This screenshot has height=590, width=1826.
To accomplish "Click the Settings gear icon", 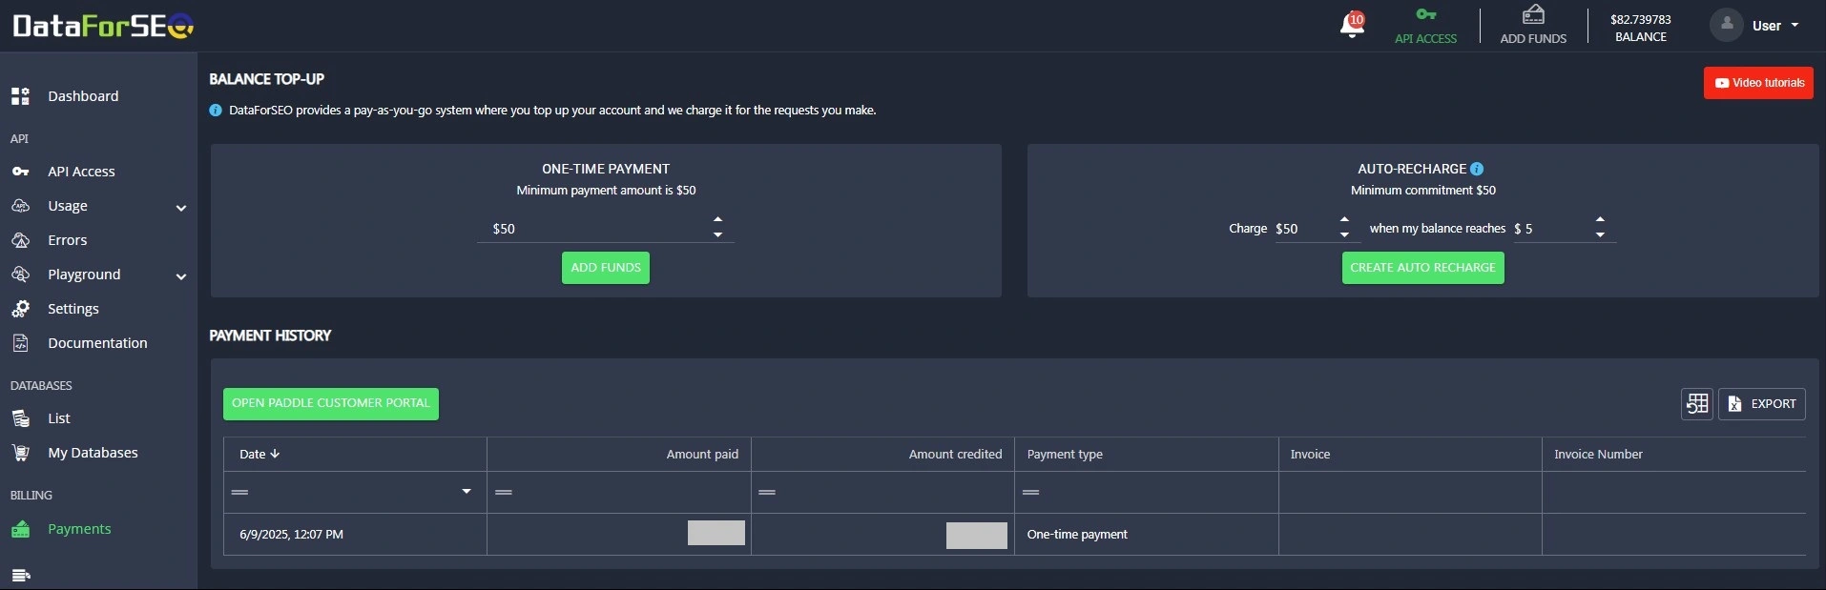I will point(20,309).
